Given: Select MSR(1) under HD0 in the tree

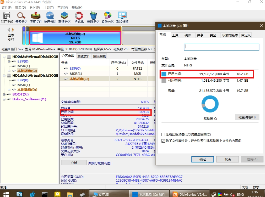Looking at the screenshot, I should (x=24, y=66).
